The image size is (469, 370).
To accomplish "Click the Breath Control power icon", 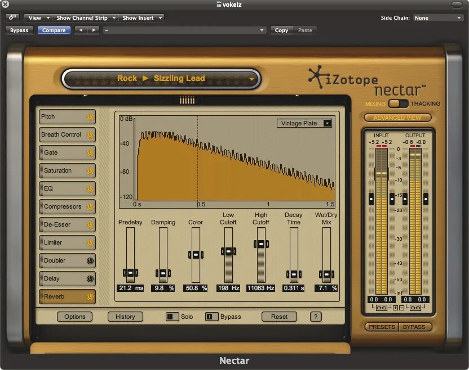I will pos(90,134).
